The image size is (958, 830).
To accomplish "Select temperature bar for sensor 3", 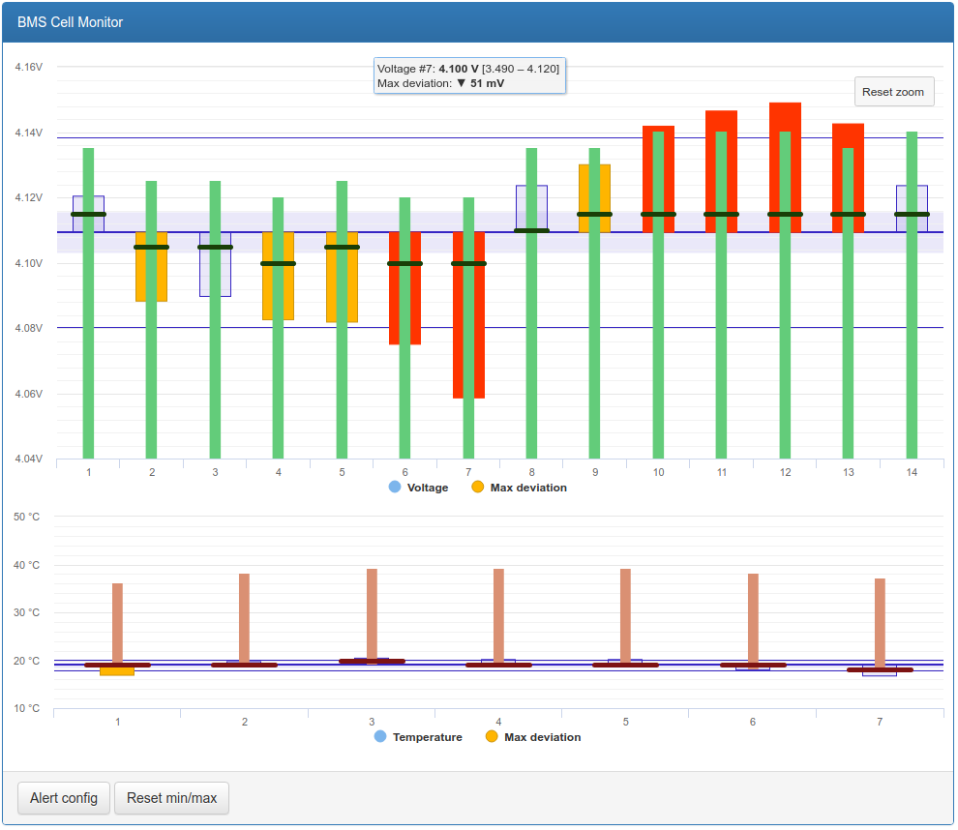I will 372,609.
